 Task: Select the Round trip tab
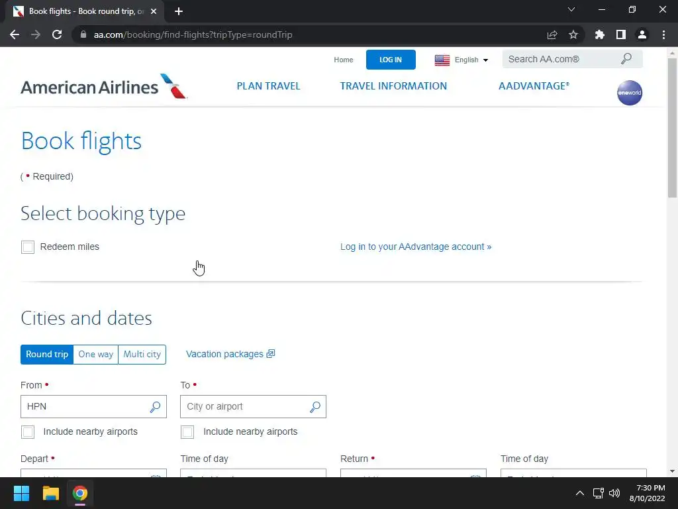click(47, 355)
